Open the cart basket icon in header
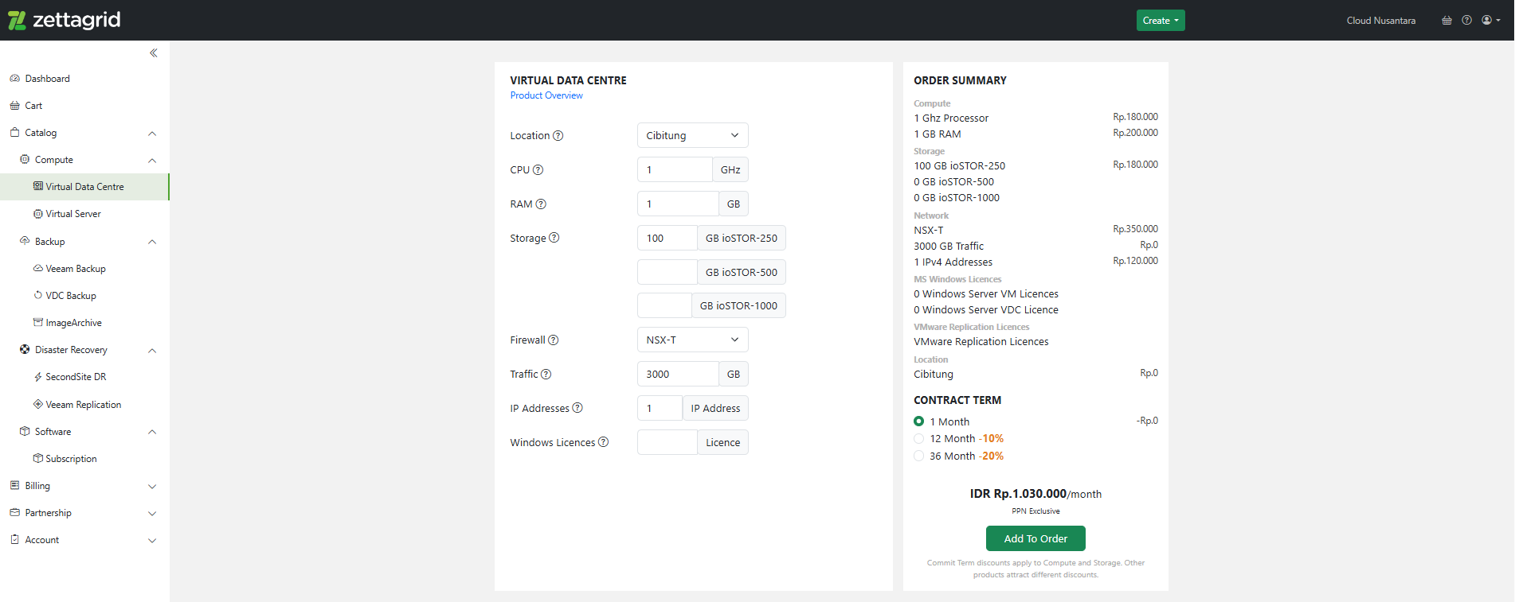Image resolution: width=1515 pixels, height=602 pixels. tap(1446, 21)
